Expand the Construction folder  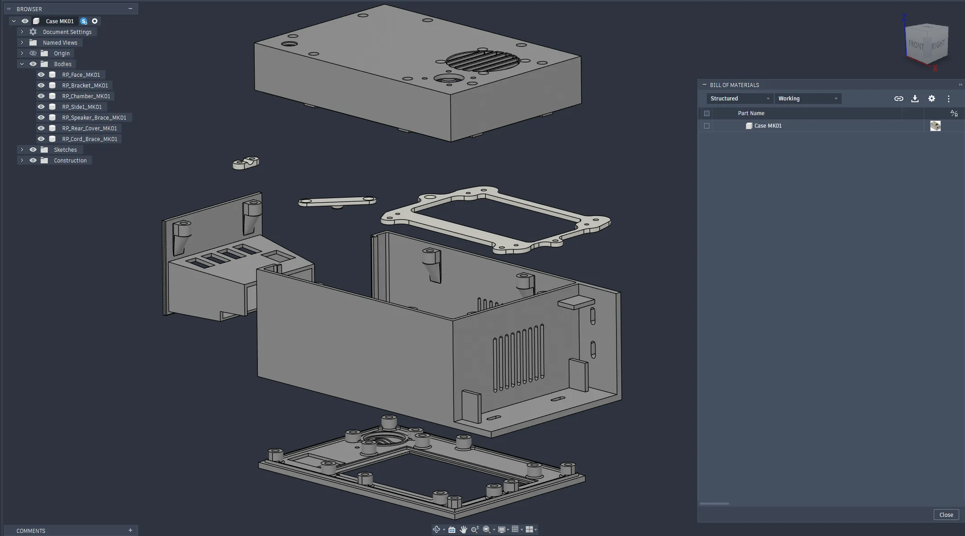22,160
